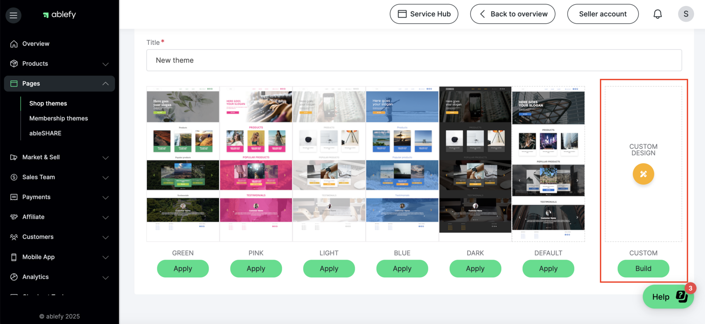705x324 pixels.
Task: Click the Payments icon
Action: pos(14,197)
